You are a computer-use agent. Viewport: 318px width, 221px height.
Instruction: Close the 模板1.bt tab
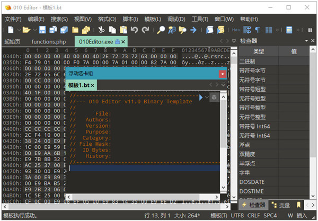[x=92, y=85]
